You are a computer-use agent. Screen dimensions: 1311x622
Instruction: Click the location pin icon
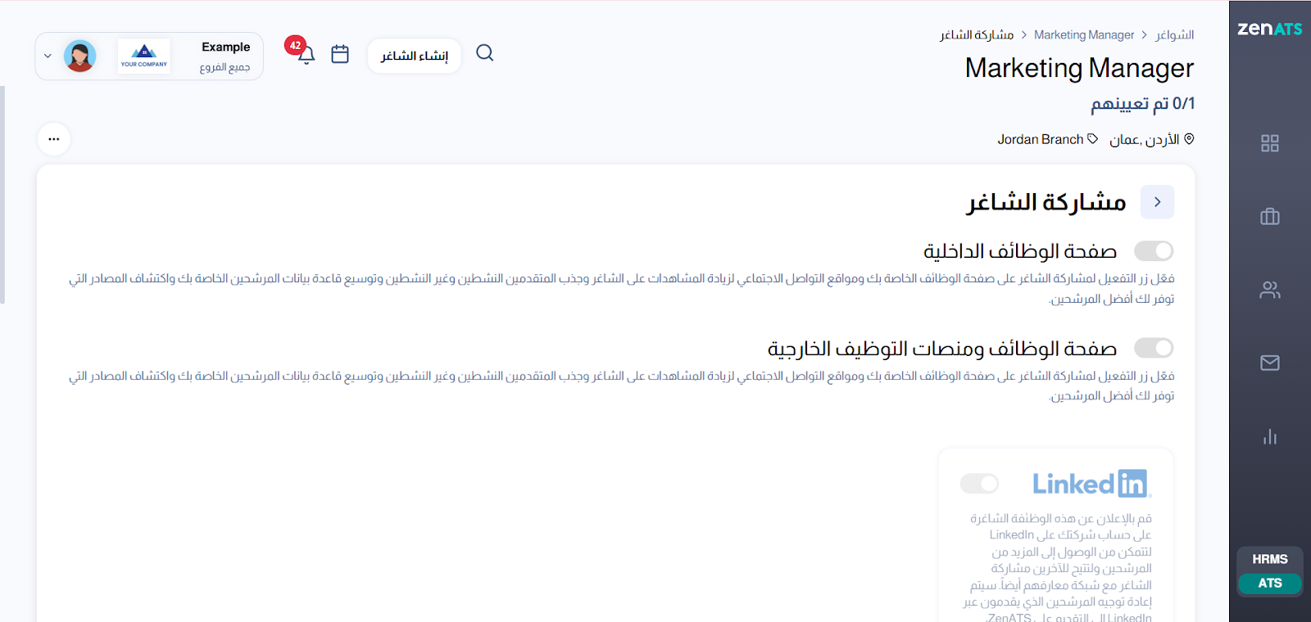pos(1189,139)
